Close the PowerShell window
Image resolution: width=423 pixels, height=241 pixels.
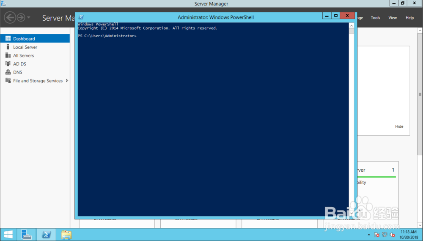tap(347, 16)
